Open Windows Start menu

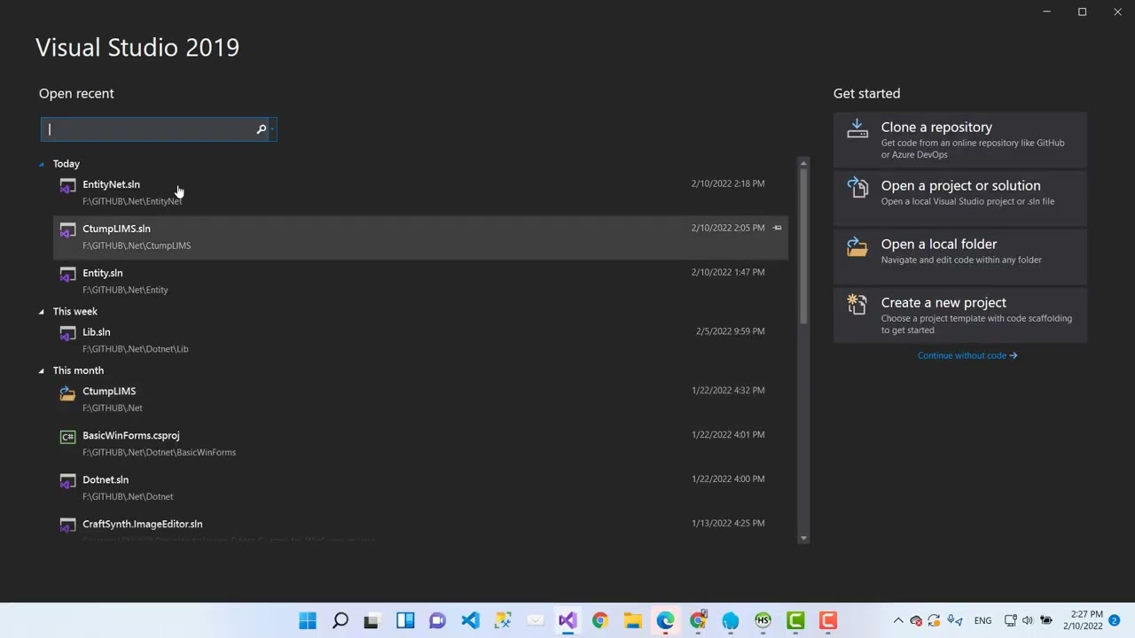point(307,620)
